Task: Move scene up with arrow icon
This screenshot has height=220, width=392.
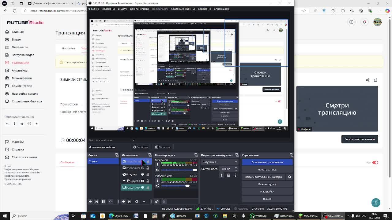Action: [111, 201]
